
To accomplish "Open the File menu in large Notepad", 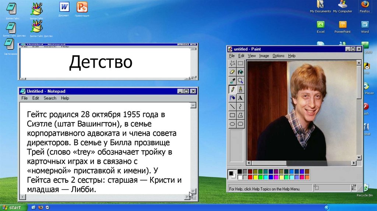I will (x=25, y=98).
